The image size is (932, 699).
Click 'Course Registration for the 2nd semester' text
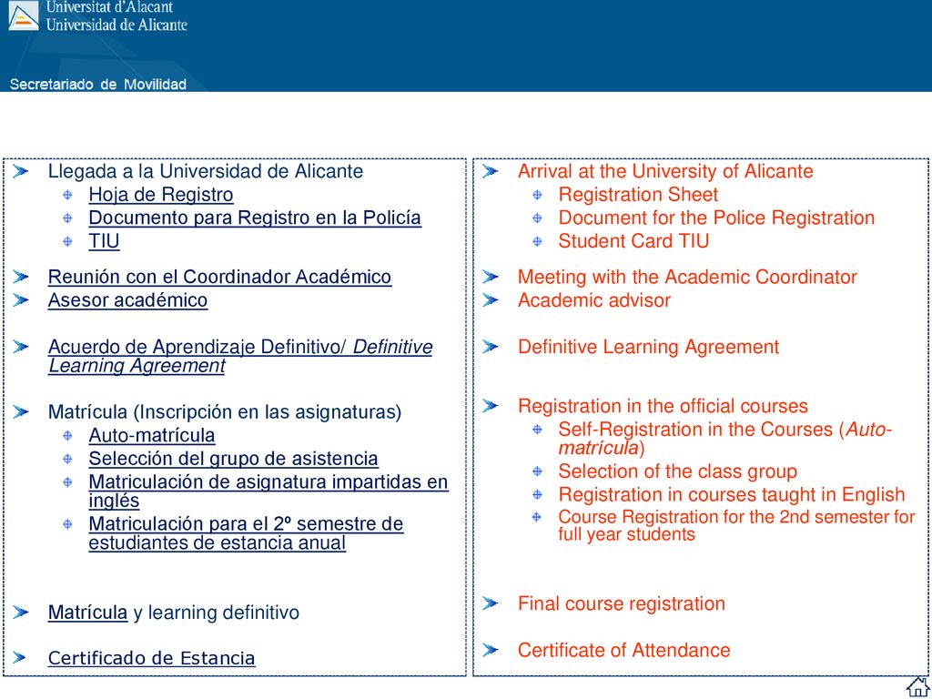coord(736,525)
